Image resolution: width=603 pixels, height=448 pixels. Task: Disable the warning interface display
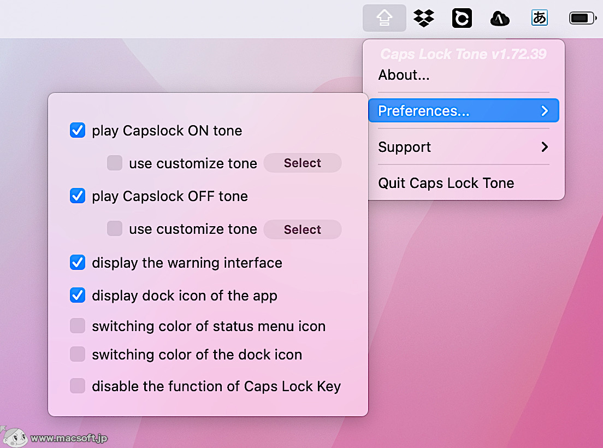(78, 262)
